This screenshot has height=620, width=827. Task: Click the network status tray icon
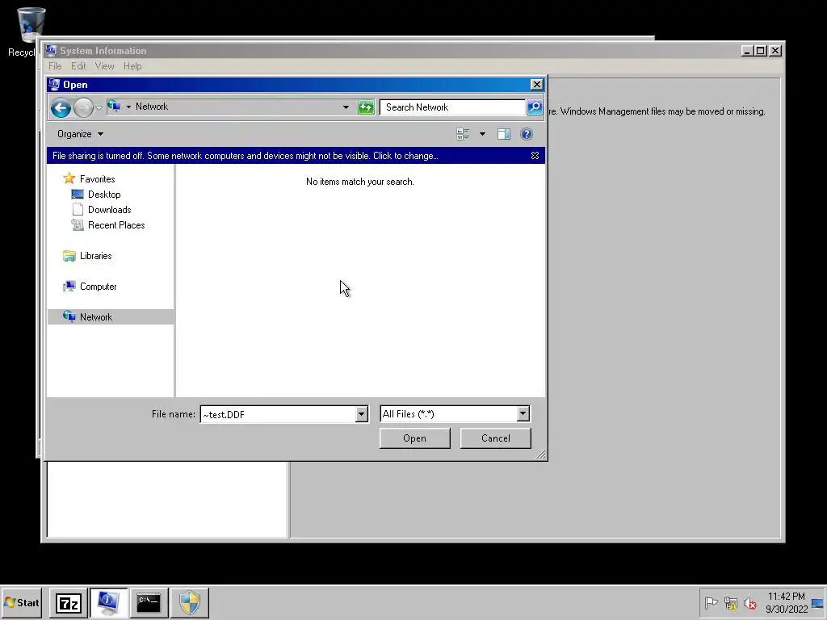pos(730,602)
